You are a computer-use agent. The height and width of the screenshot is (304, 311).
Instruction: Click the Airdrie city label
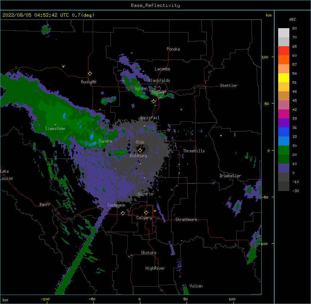pos(145,194)
